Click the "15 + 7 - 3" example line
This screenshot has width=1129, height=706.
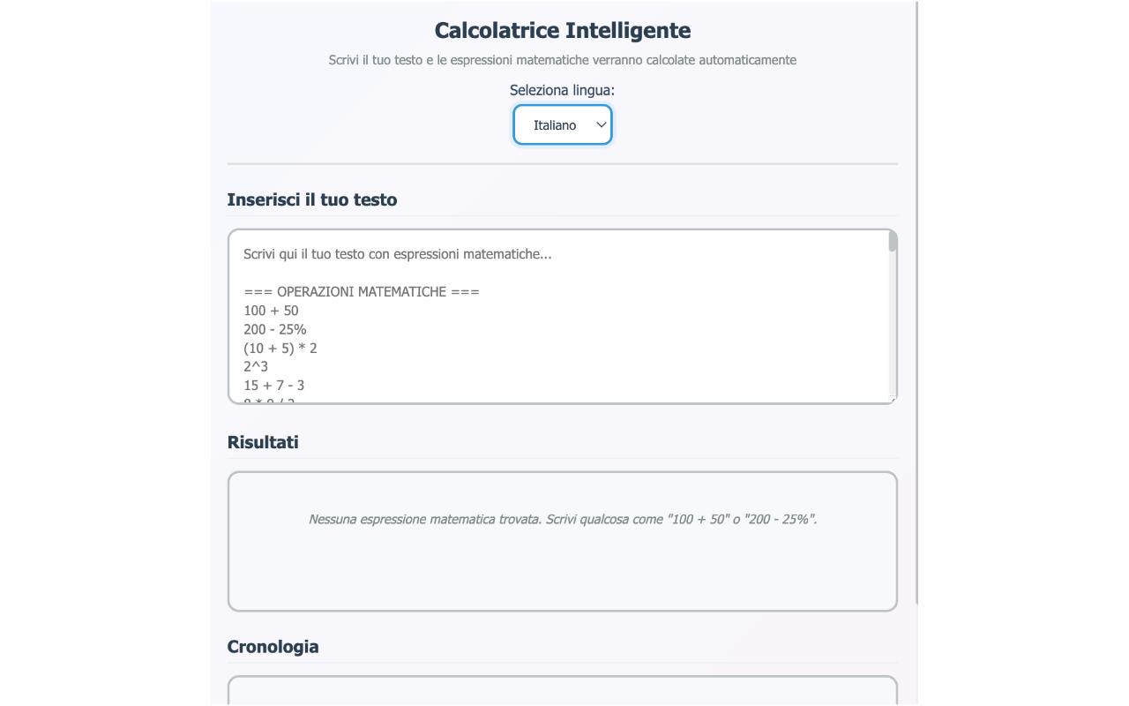274,385
